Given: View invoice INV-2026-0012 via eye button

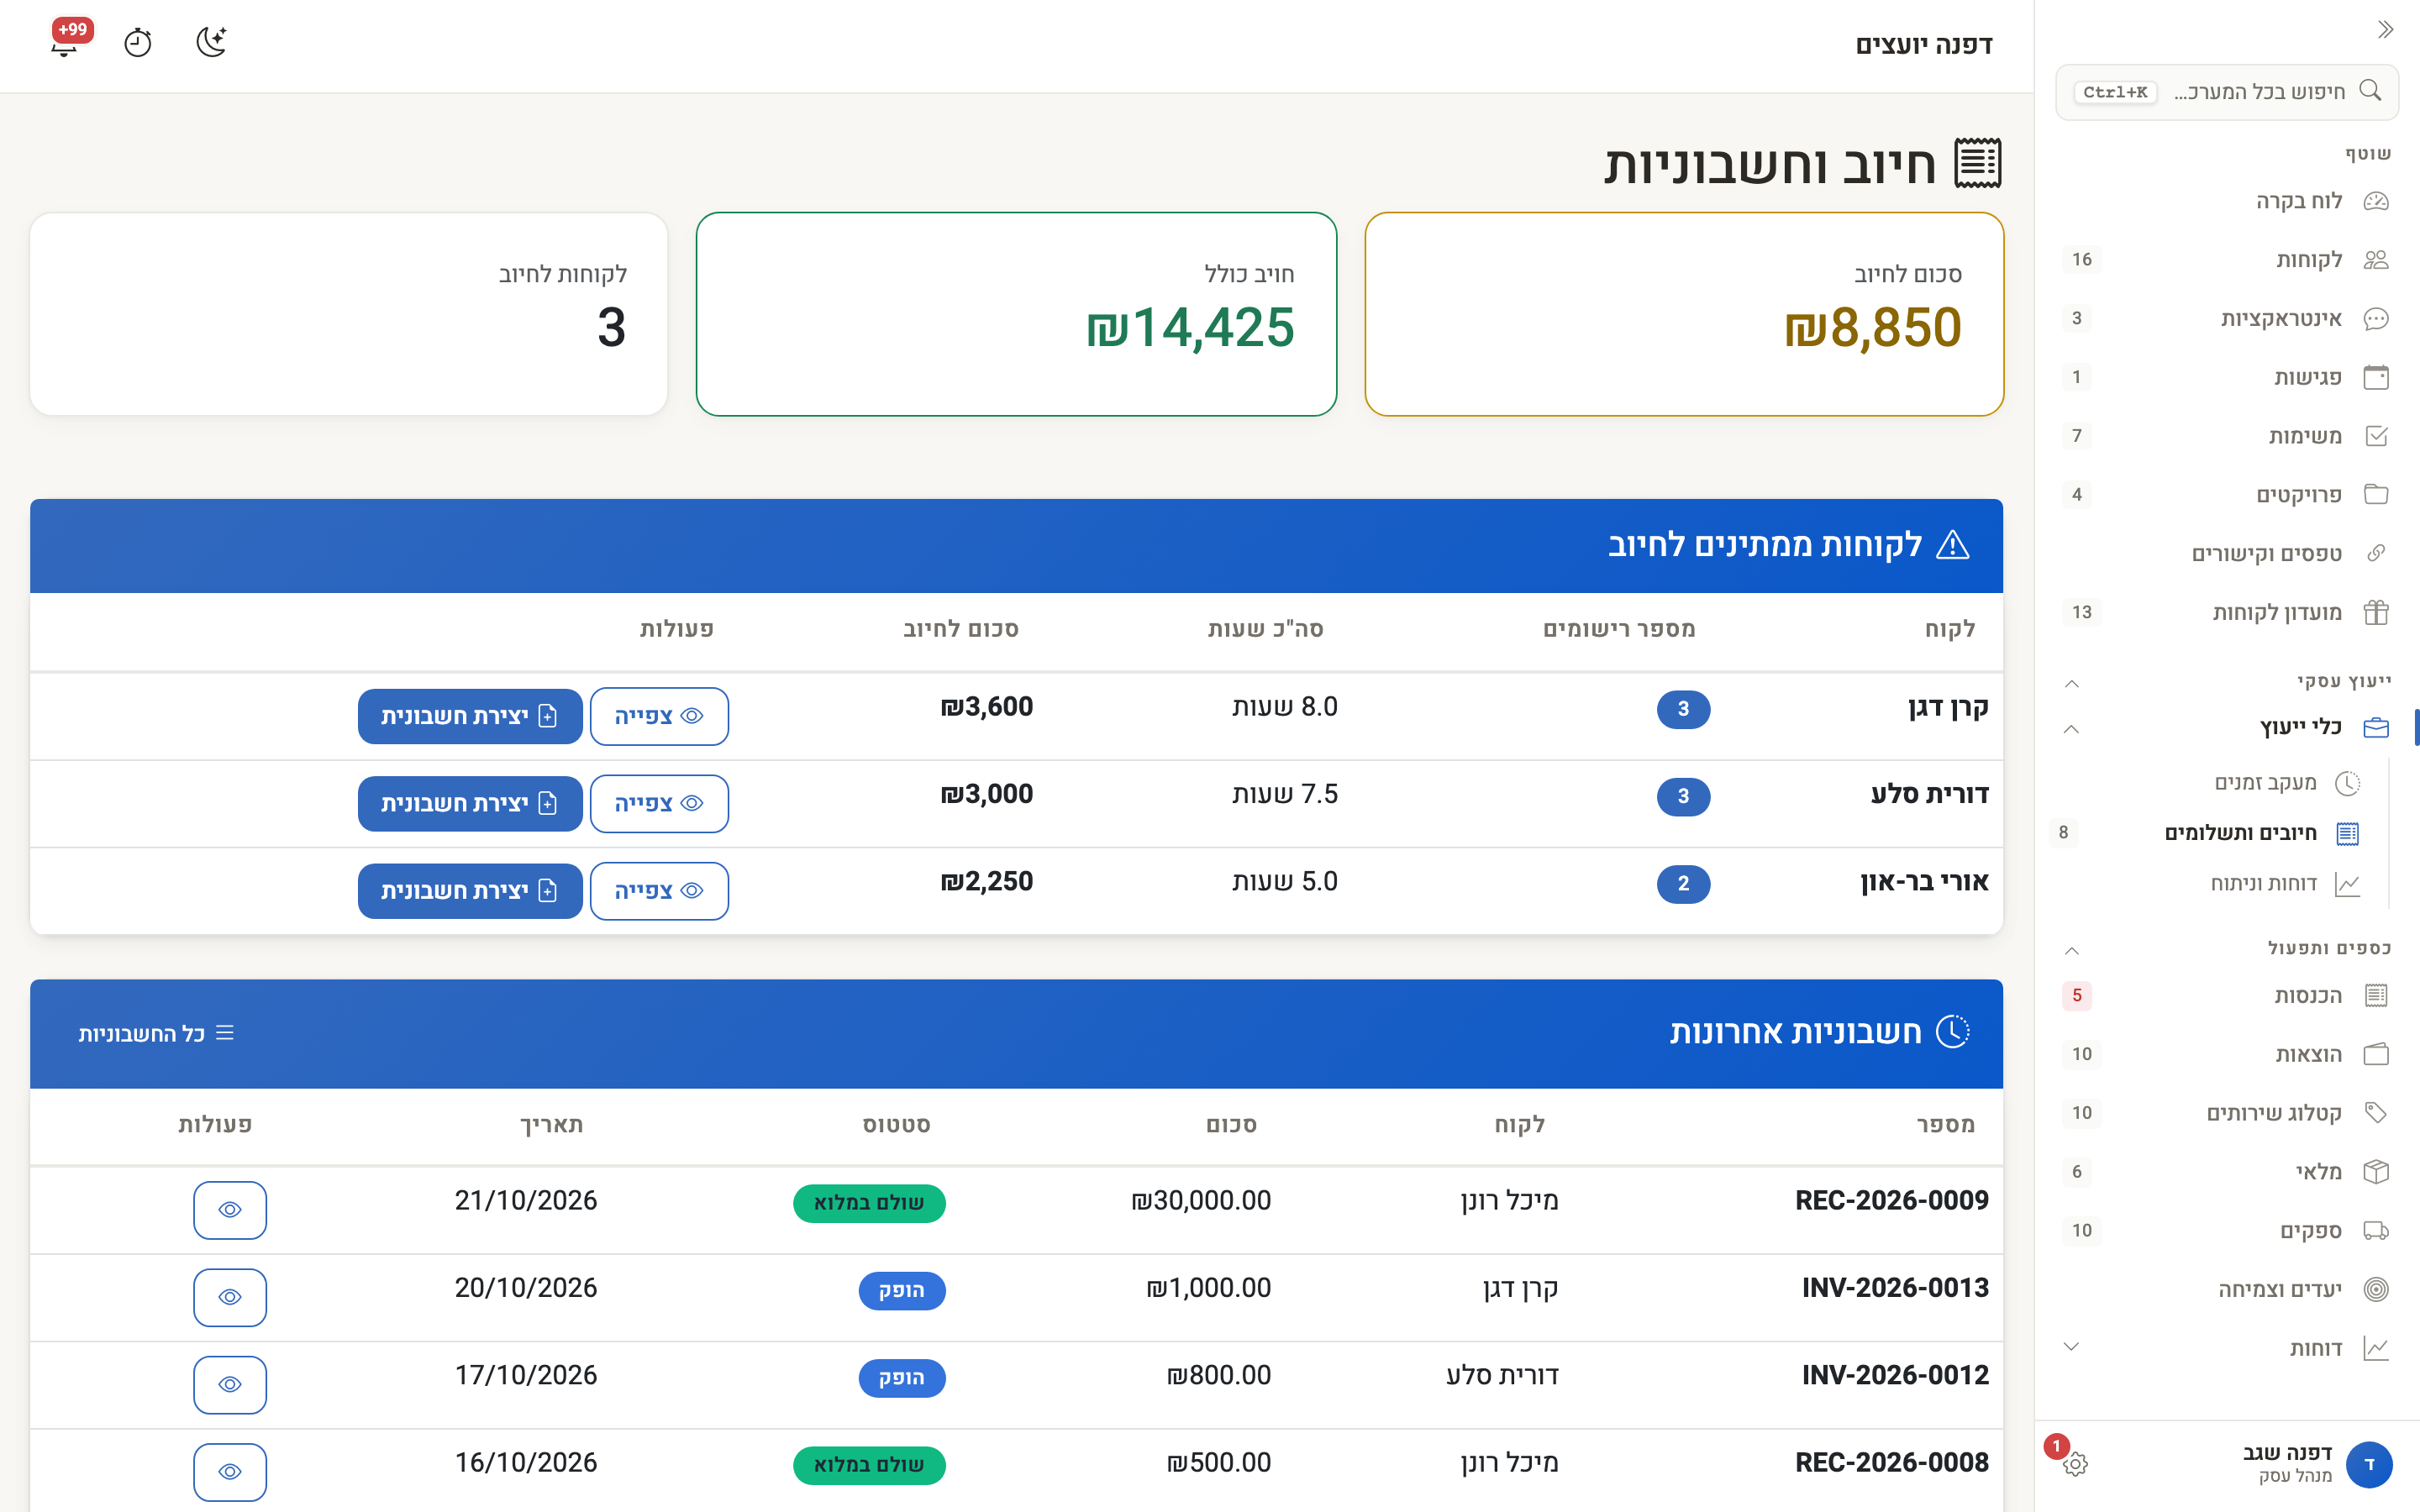Looking at the screenshot, I should (230, 1385).
